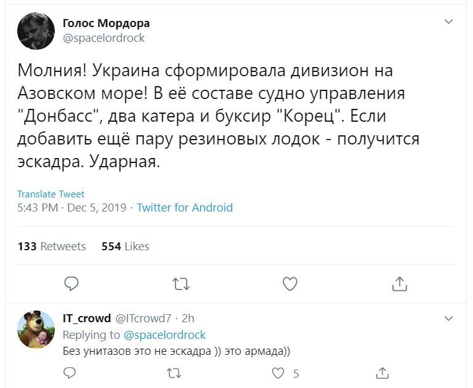Open IT_crowd bear avatar profile

[36, 329]
